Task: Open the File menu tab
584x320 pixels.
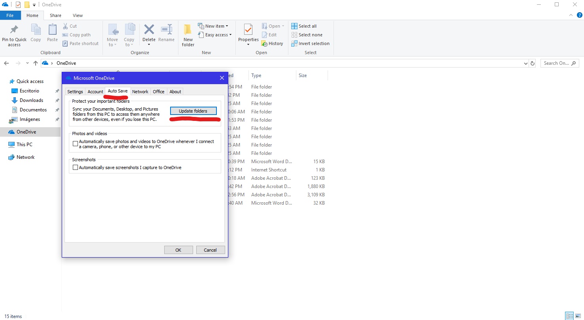Action: coord(10,15)
